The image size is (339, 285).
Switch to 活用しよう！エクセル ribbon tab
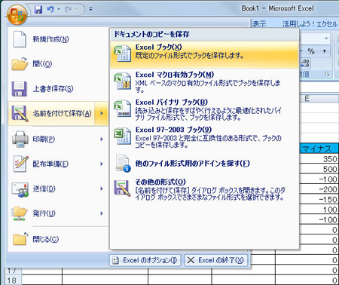pos(310,24)
